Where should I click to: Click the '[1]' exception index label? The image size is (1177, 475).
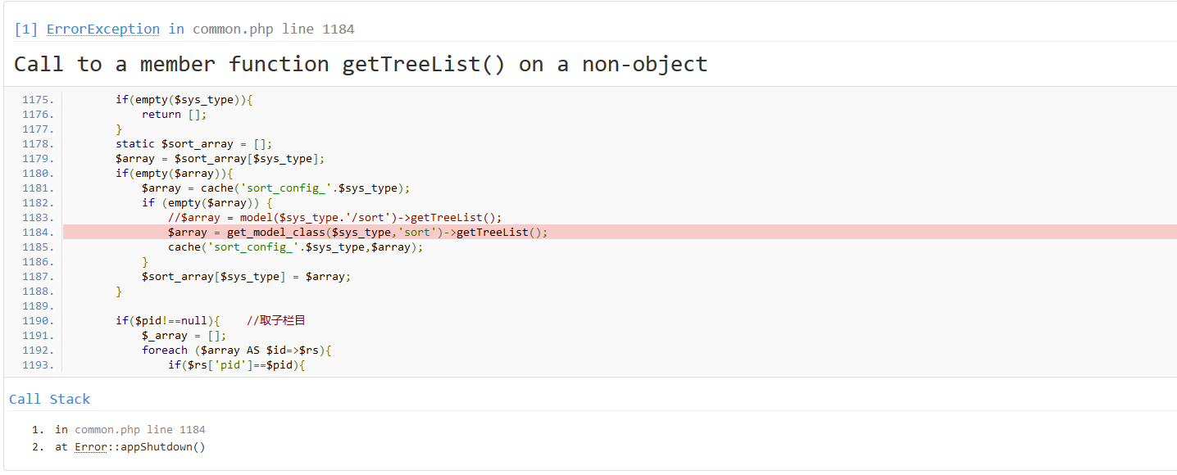[25, 29]
